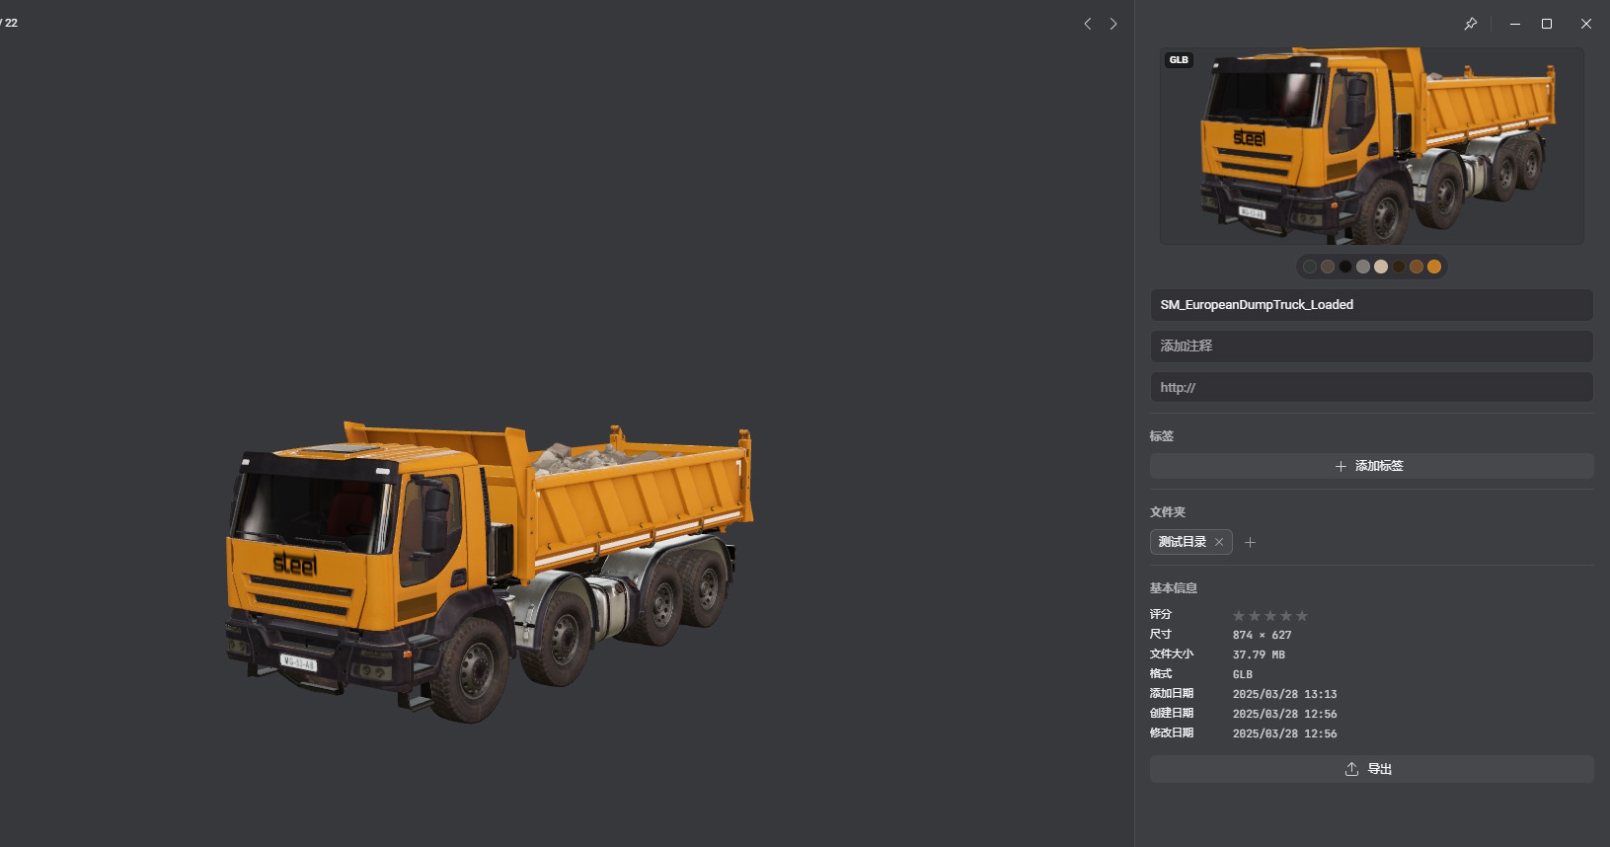Go to the previous item arrow
1610x847 pixels.
(x=1087, y=24)
